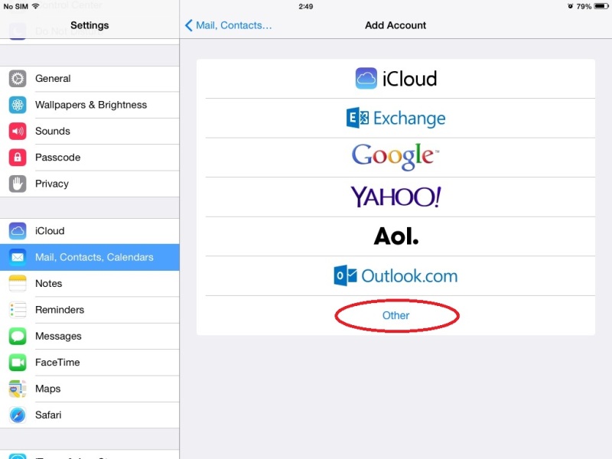This screenshot has width=612, height=459.
Task: Add an Outlook.com account
Action: pos(396,275)
